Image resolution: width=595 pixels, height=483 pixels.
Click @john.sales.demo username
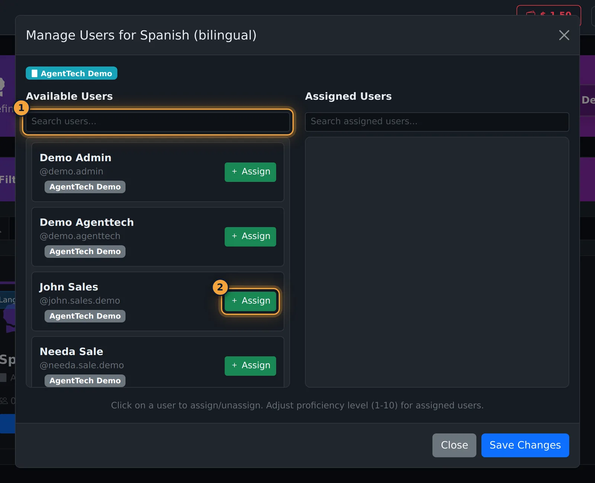click(80, 301)
